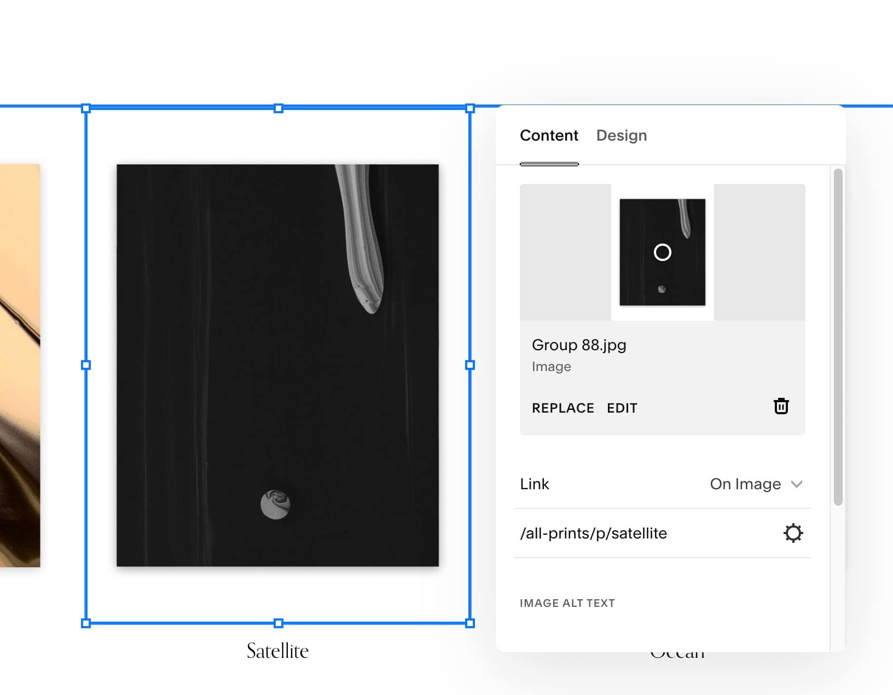Click the Satellite caption text
The image size is (893, 695).
coord(277,650)
